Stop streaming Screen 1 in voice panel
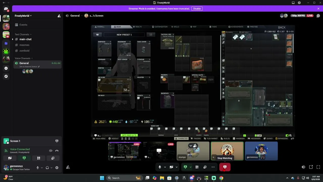 click(x=57, y=141)
